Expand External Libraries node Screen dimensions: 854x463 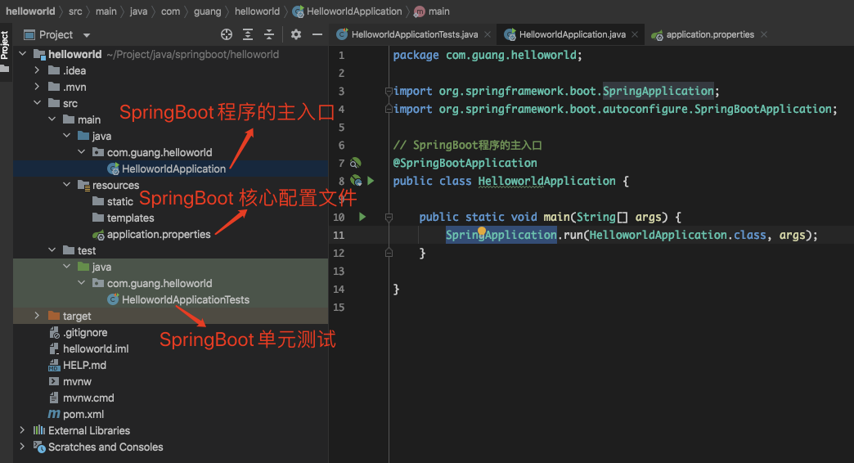point(22,429)
